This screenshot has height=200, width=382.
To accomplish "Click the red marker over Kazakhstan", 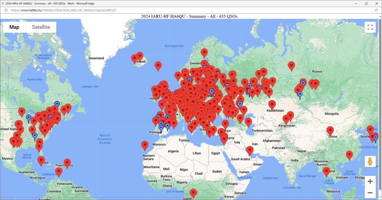I will point(272,105).
